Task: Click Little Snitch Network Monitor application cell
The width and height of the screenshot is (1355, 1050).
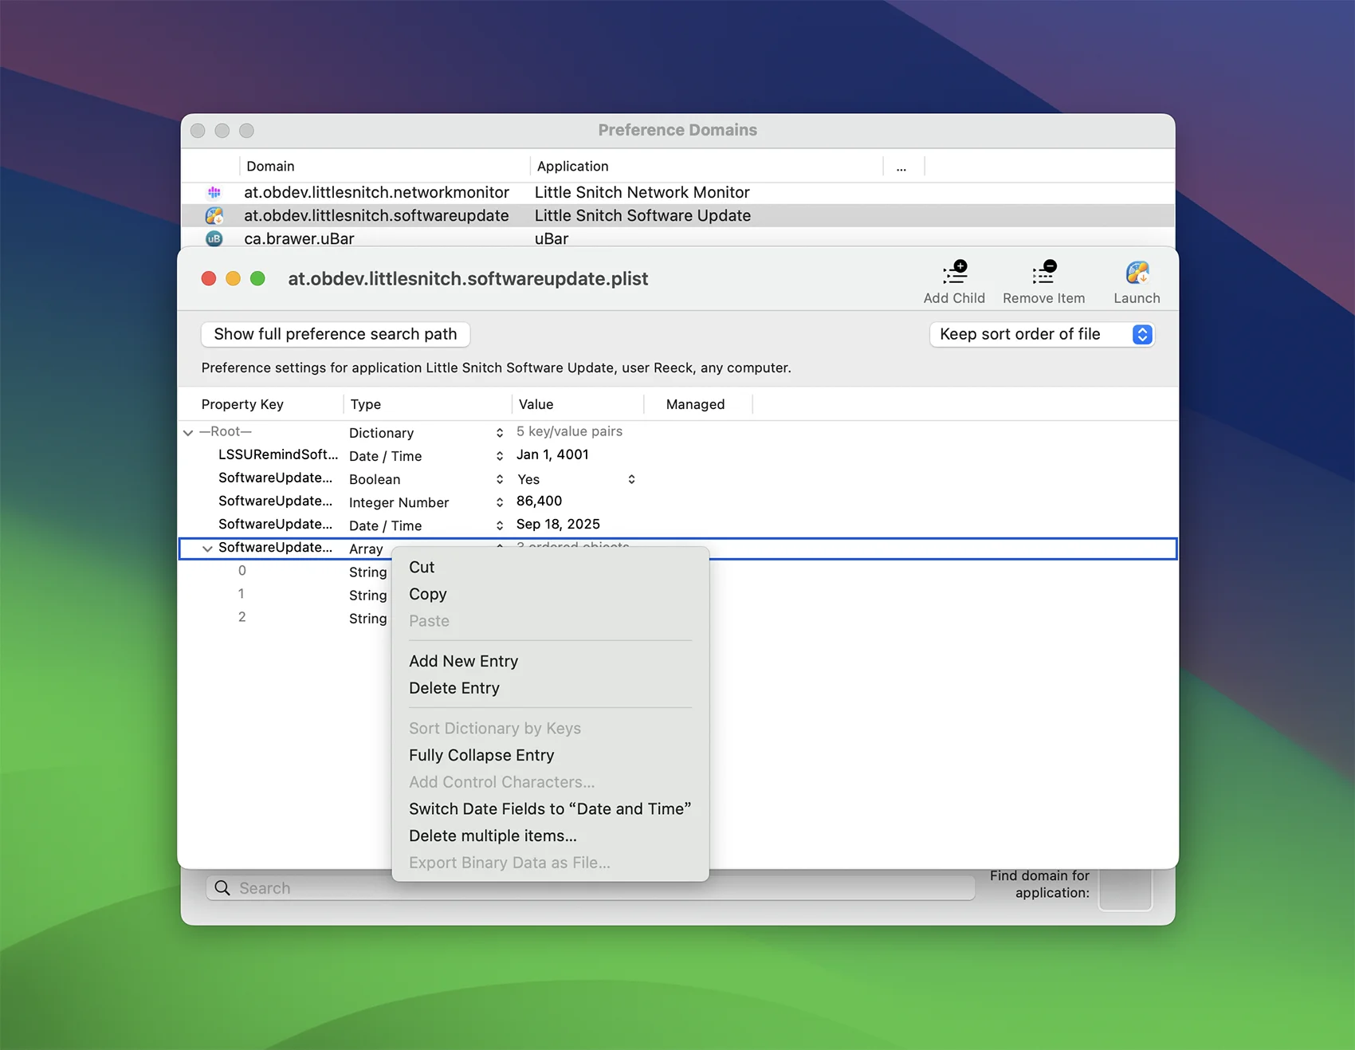Action: (x=642, y=192)
